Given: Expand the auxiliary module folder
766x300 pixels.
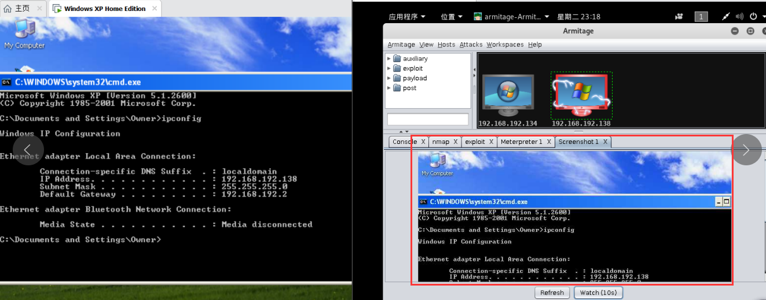Looking at the screenshot, I should 389,58.
